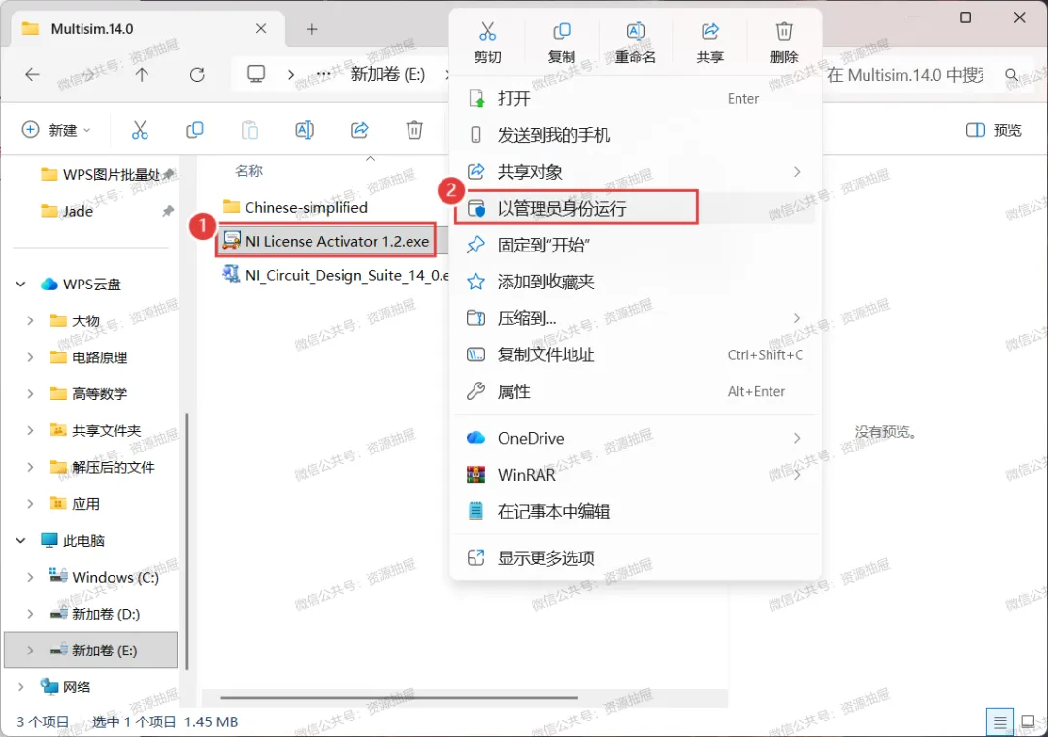
Task: Sort by 名称 column header
Action: click(248, 171)
